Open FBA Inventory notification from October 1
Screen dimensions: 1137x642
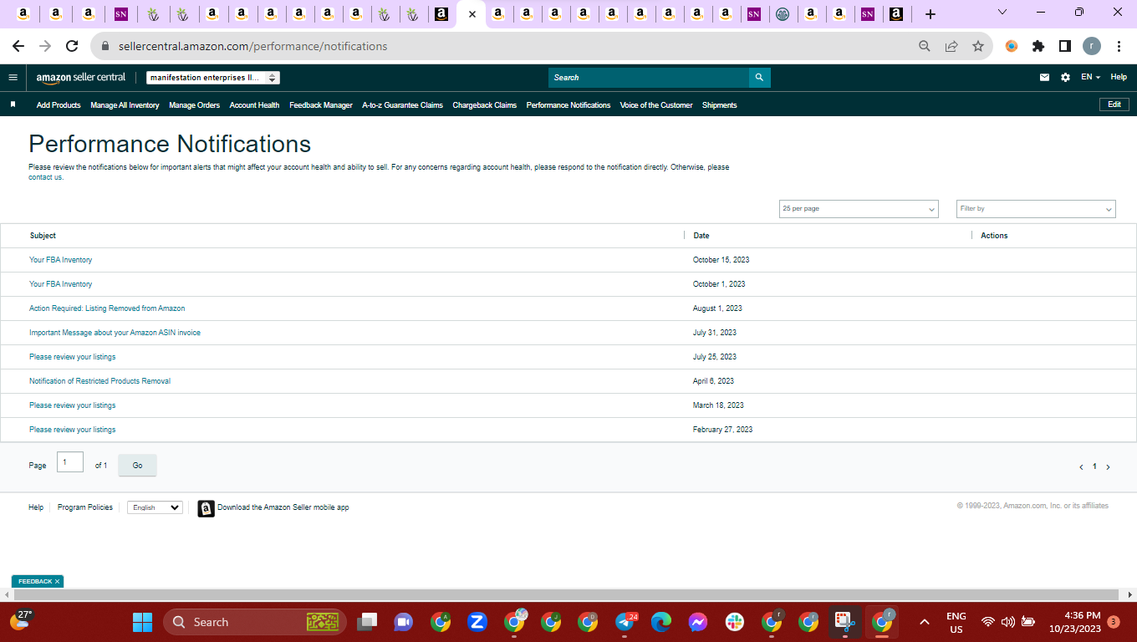point(61,284)
